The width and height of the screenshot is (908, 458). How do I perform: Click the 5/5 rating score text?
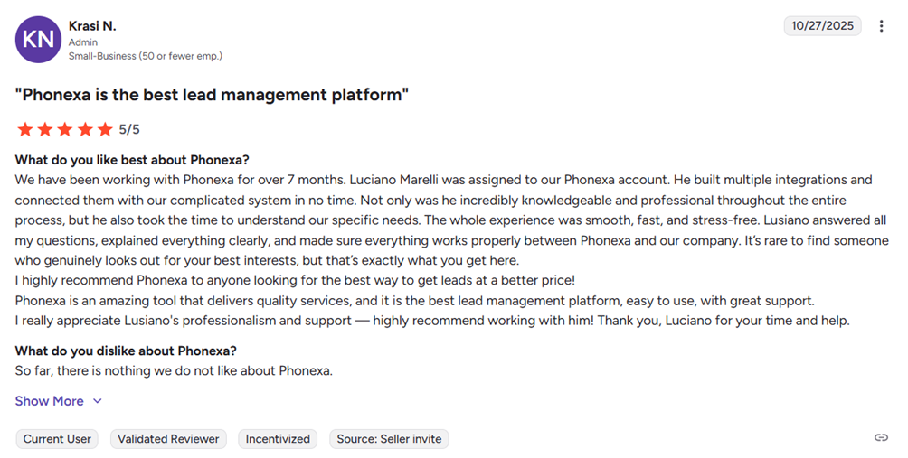129,129
